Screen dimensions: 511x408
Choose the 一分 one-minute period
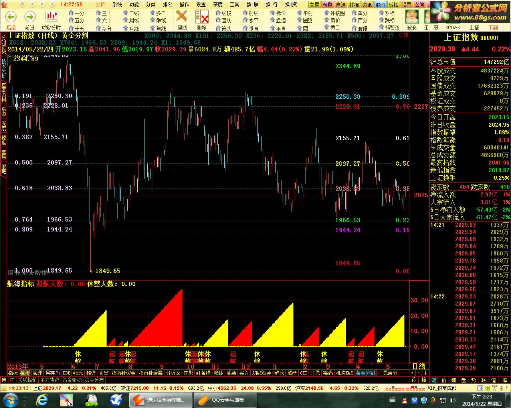click(77, 13)
